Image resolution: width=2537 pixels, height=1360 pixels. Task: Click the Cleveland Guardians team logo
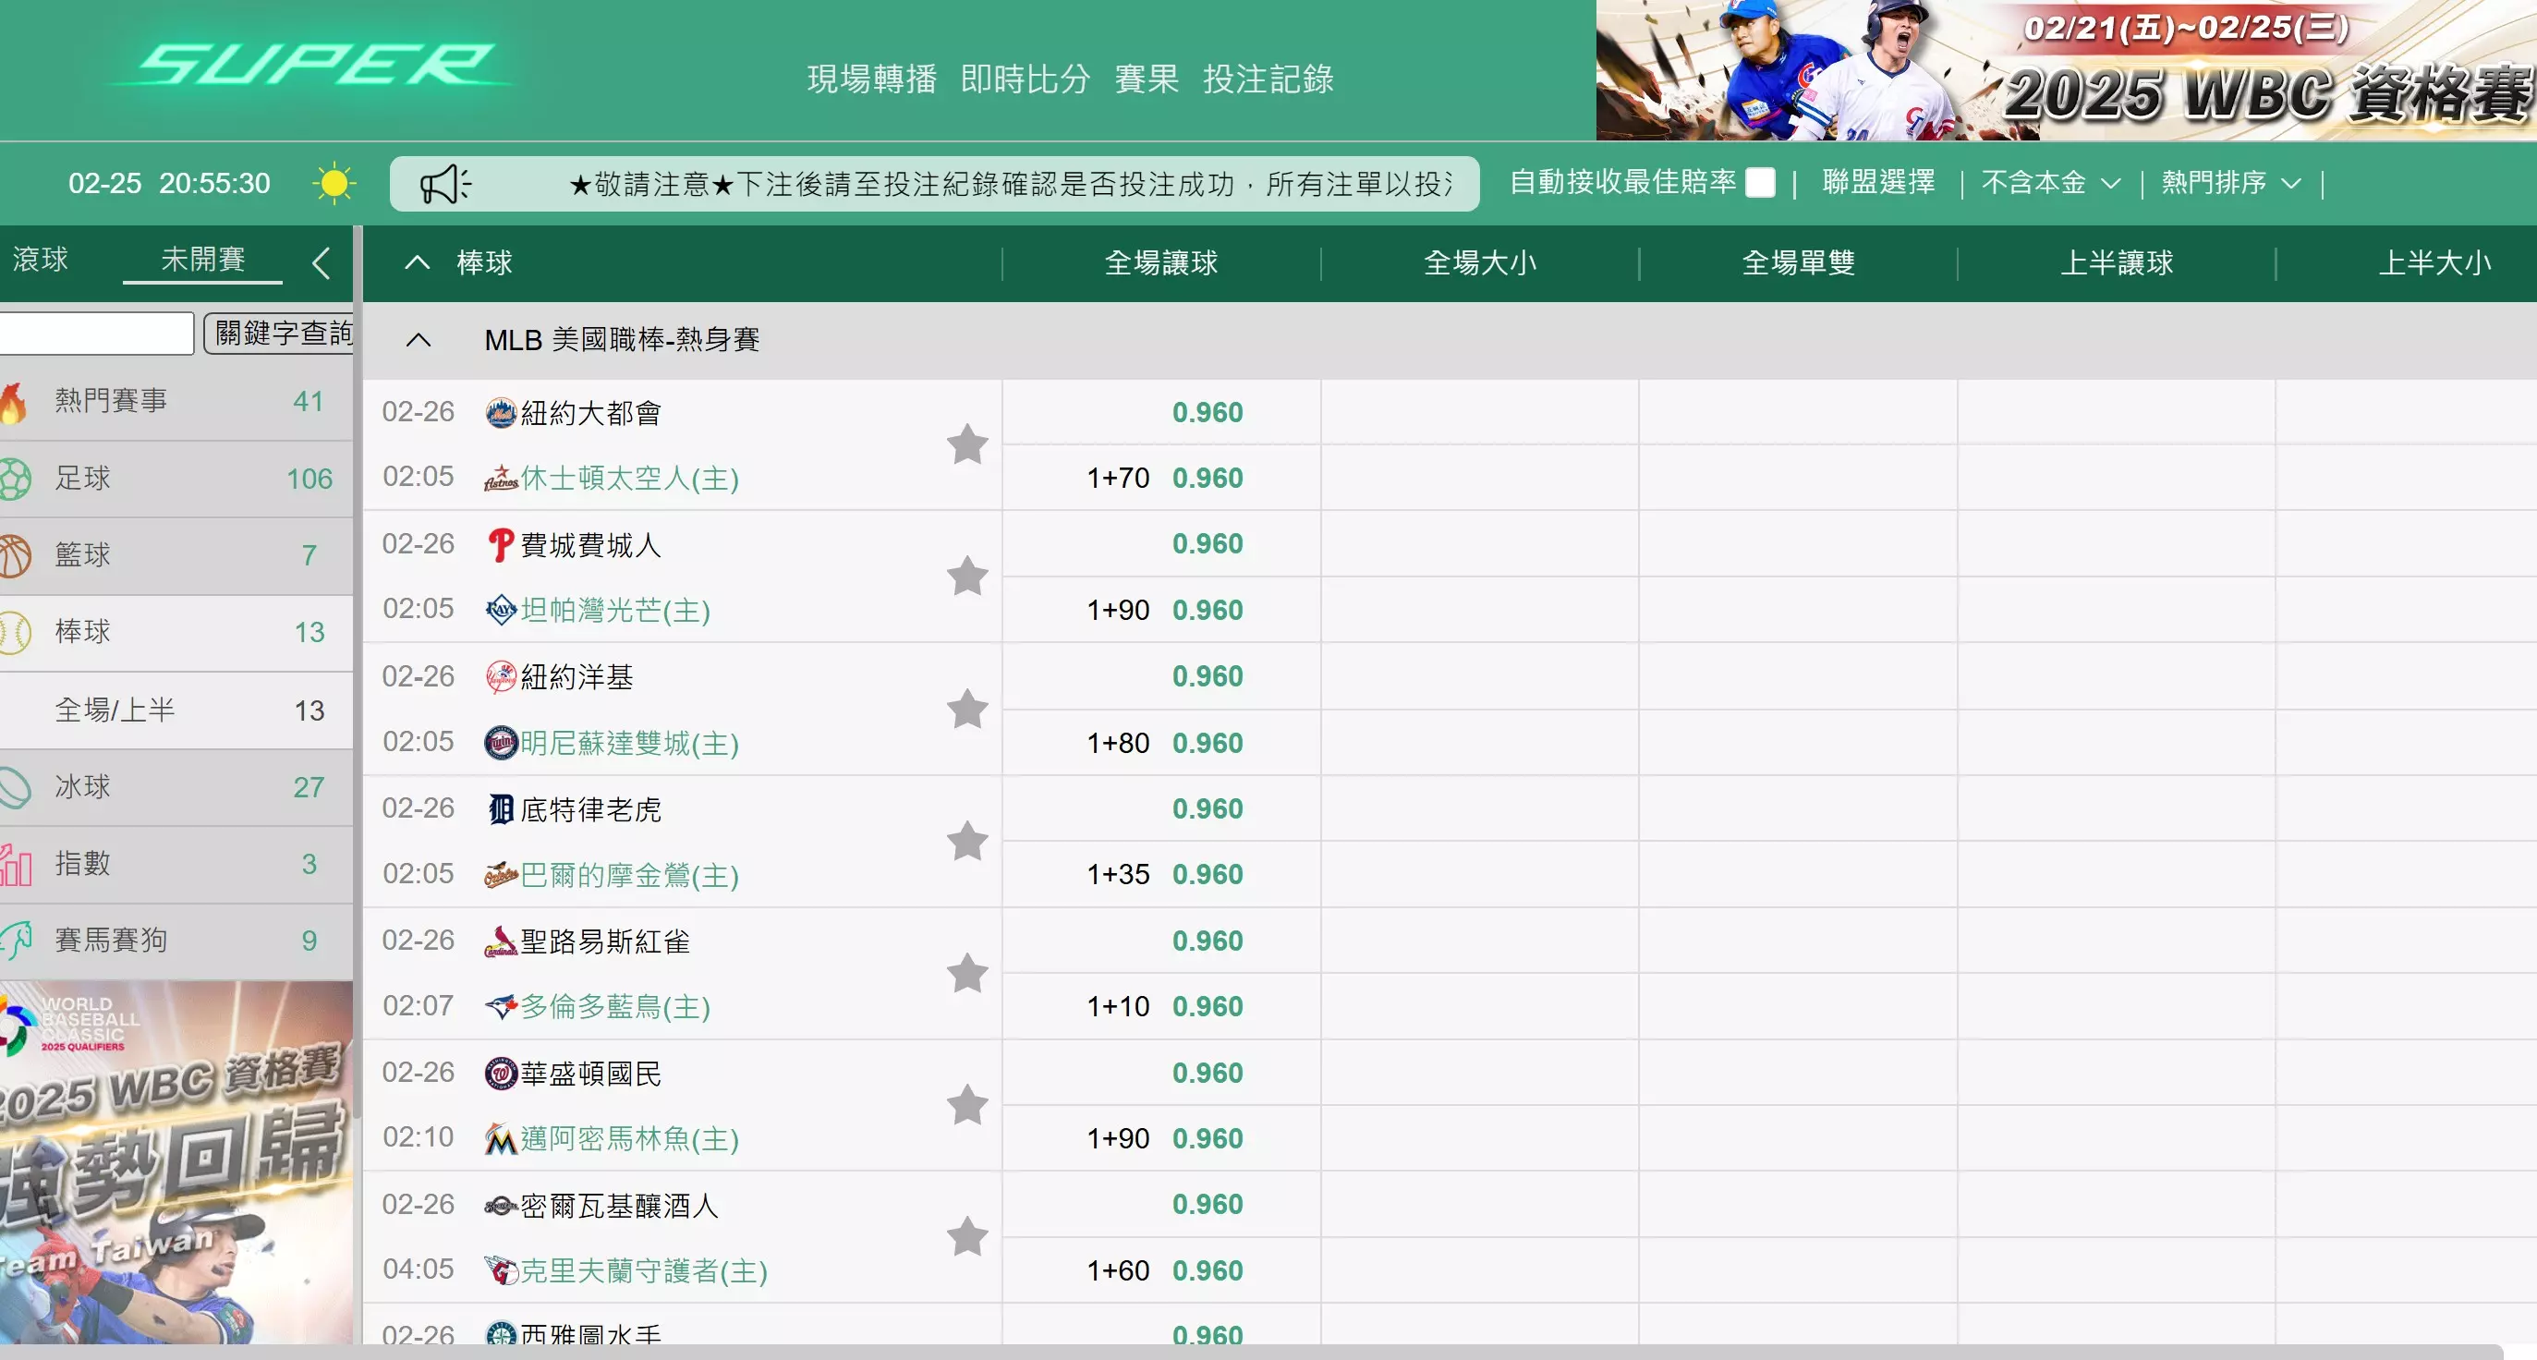[x=502, y=1270]
